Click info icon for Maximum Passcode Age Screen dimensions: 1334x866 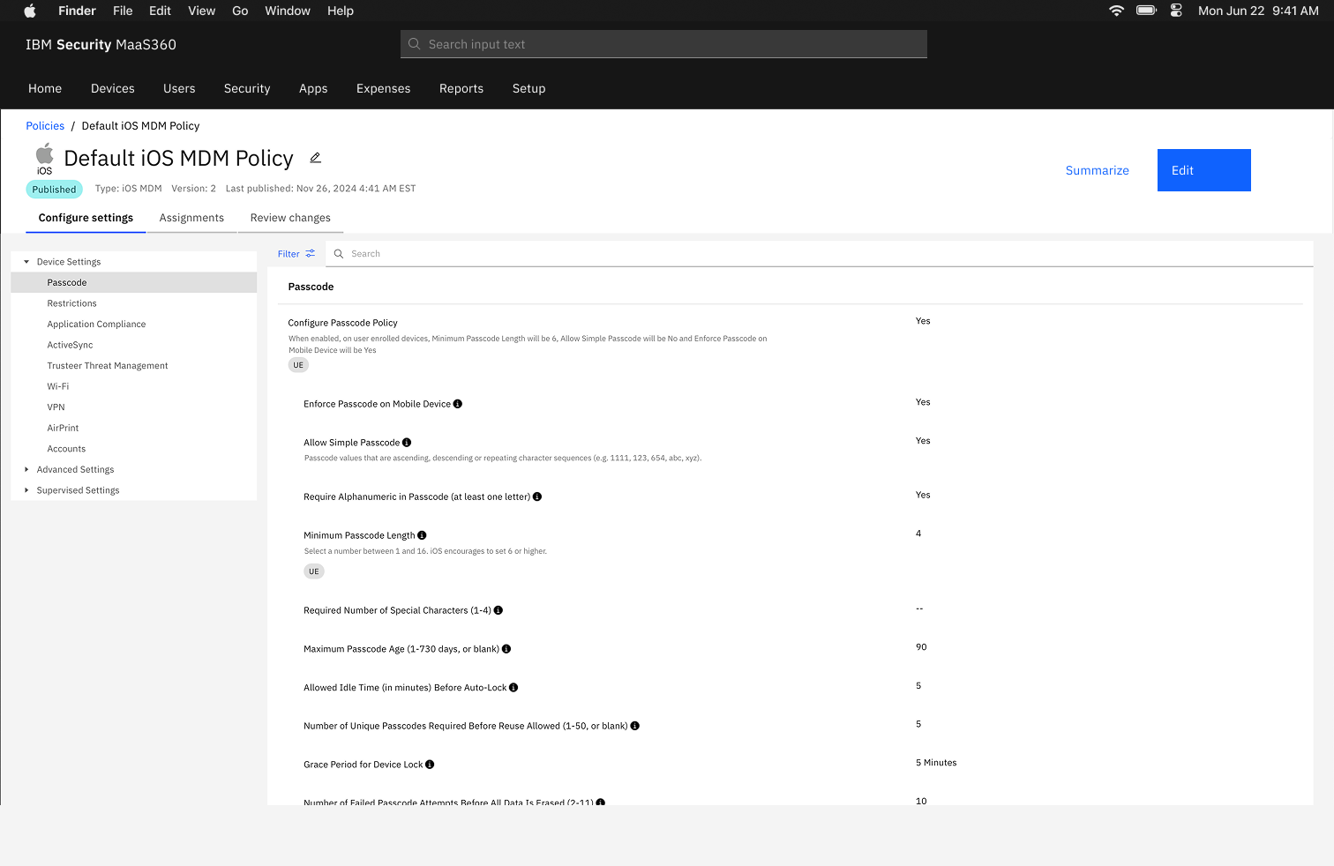(506, 649)
